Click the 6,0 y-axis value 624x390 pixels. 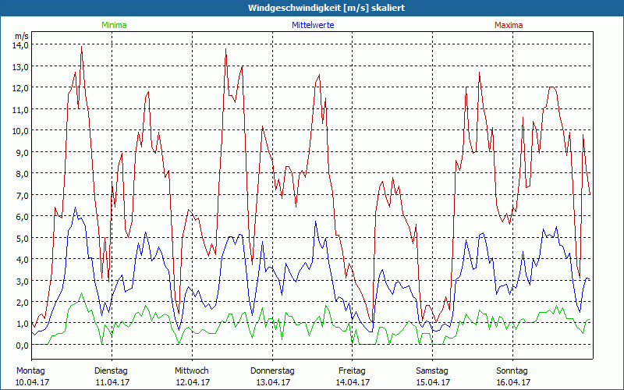point(22,218)
